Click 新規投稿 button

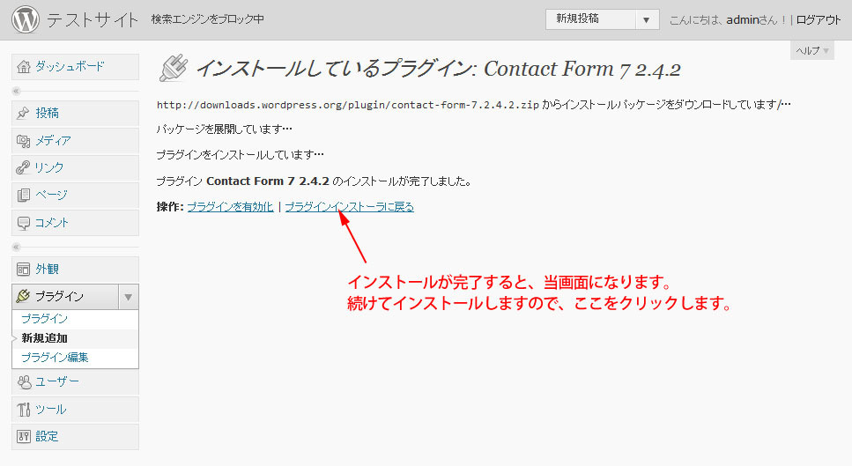pos(590,19)
